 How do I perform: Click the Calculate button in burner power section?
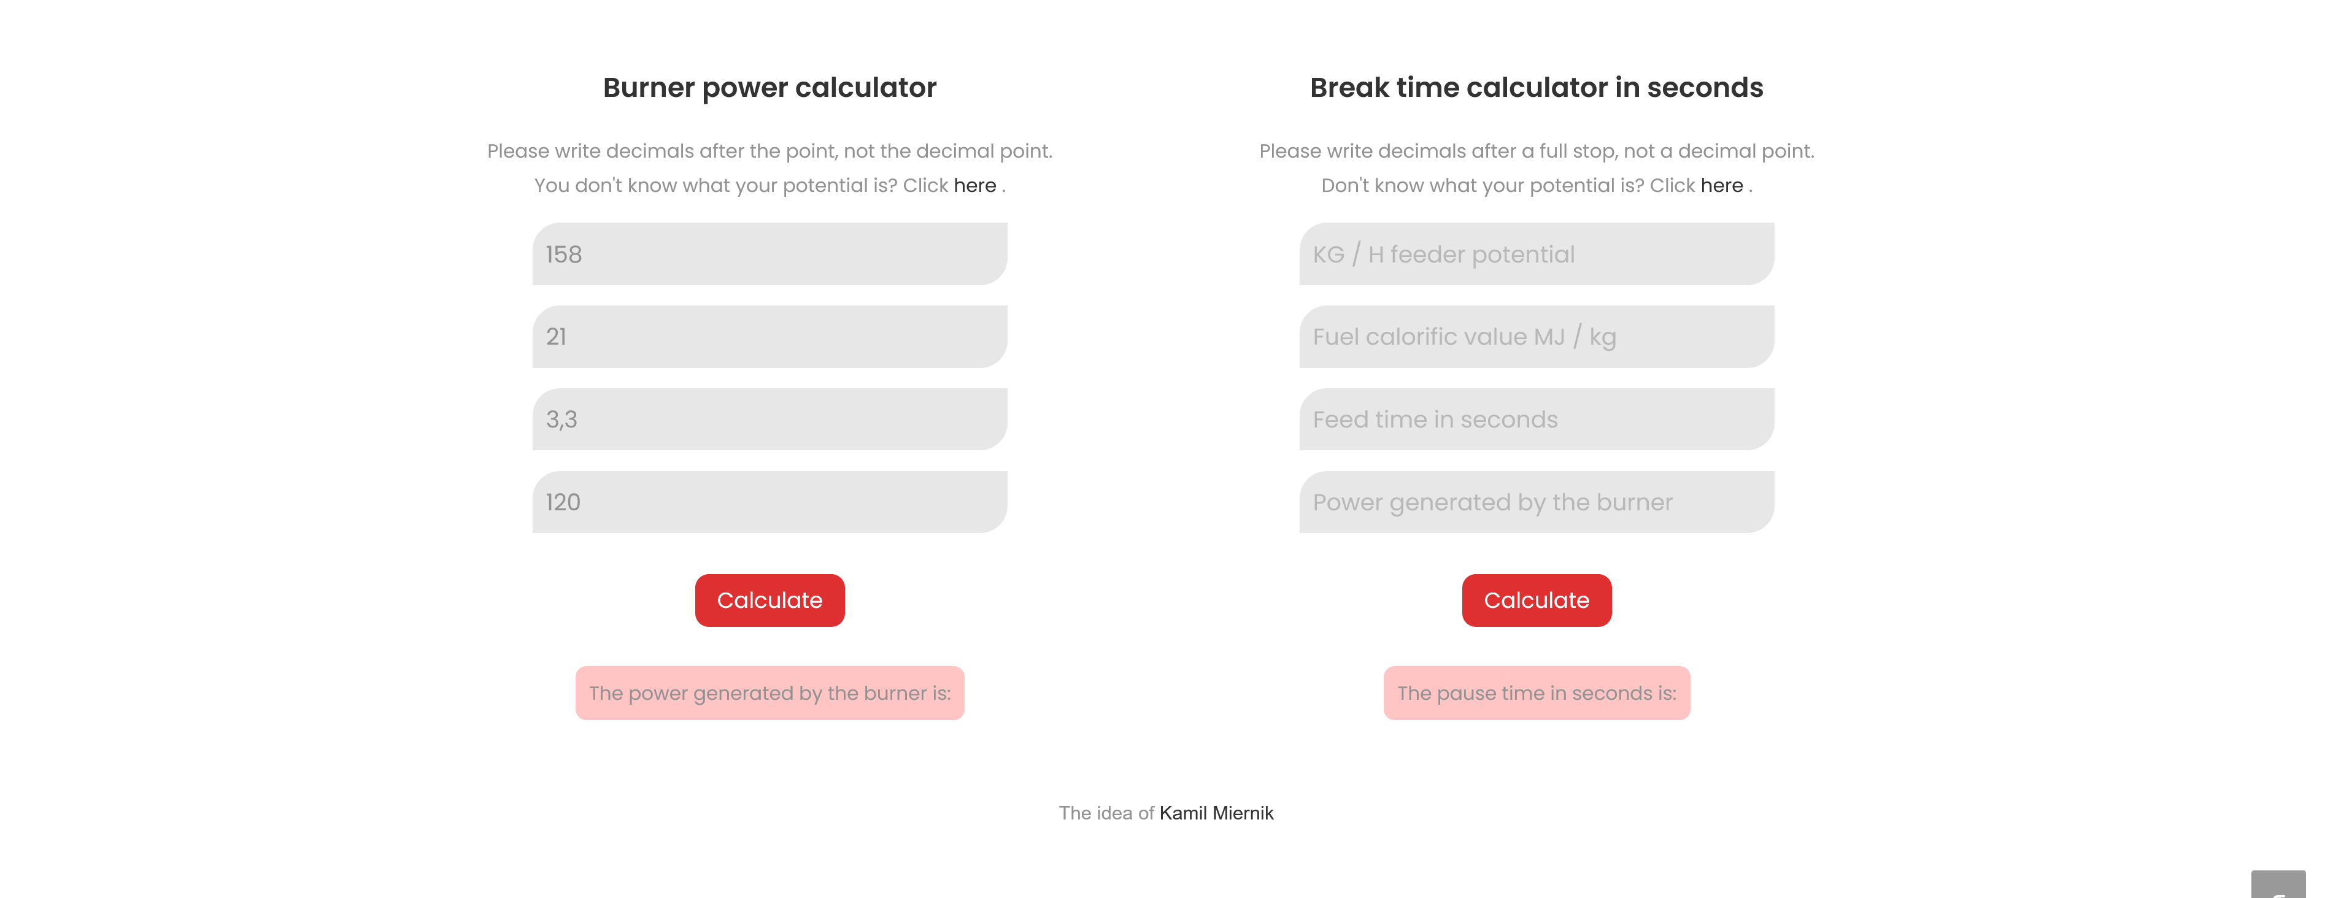tap(769, 599)
